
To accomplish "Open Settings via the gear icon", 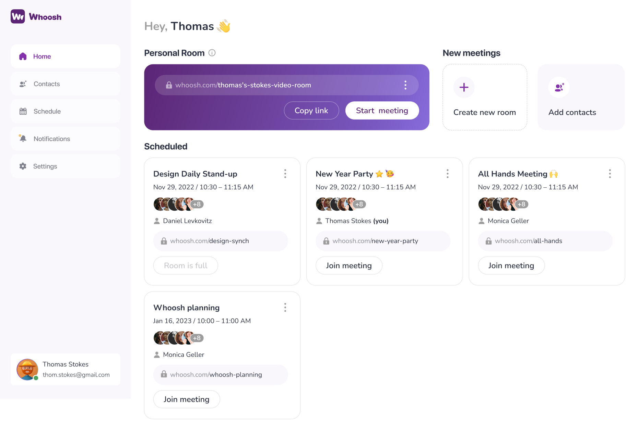I will (23, 166).
